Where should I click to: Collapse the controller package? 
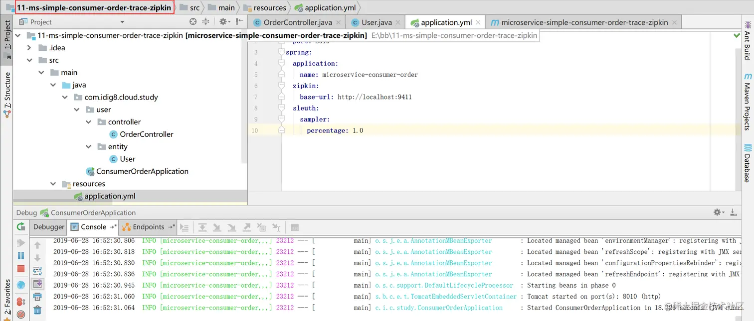[89, 122]
